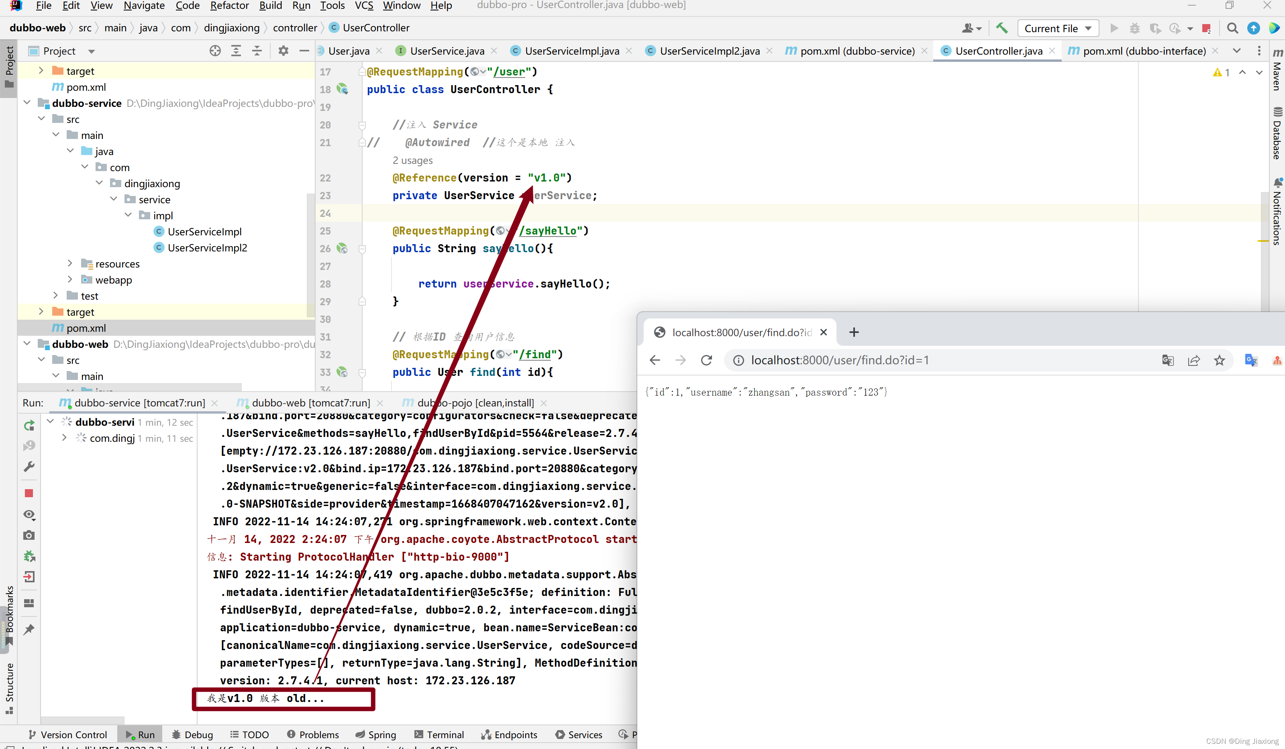Image resolution: width=1285 pixels, height=749 pixels.
Task: Open the Navigate menu
Action: (144, 6)
